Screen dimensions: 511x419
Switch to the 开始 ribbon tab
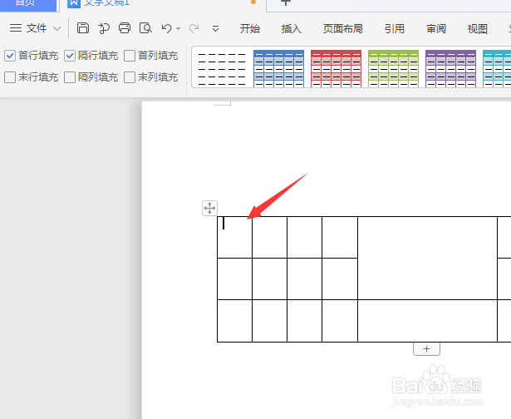[249, 29]
